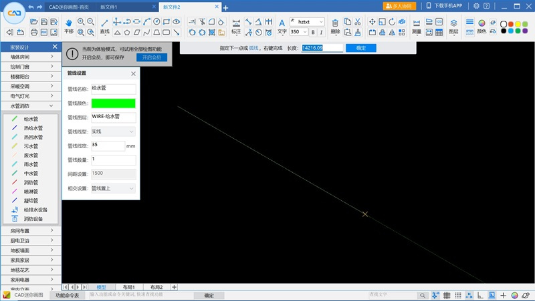The height and width of the screenshot is (301, 535).
Task: Click the 开启会员 button
Action: click(152, 57)
